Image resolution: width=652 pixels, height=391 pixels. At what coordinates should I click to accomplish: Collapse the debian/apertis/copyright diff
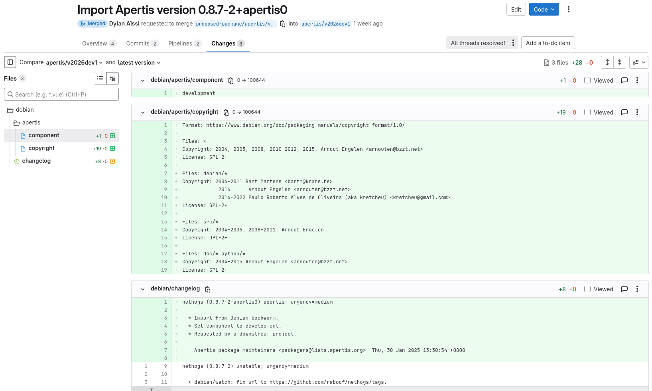point(143,113)
